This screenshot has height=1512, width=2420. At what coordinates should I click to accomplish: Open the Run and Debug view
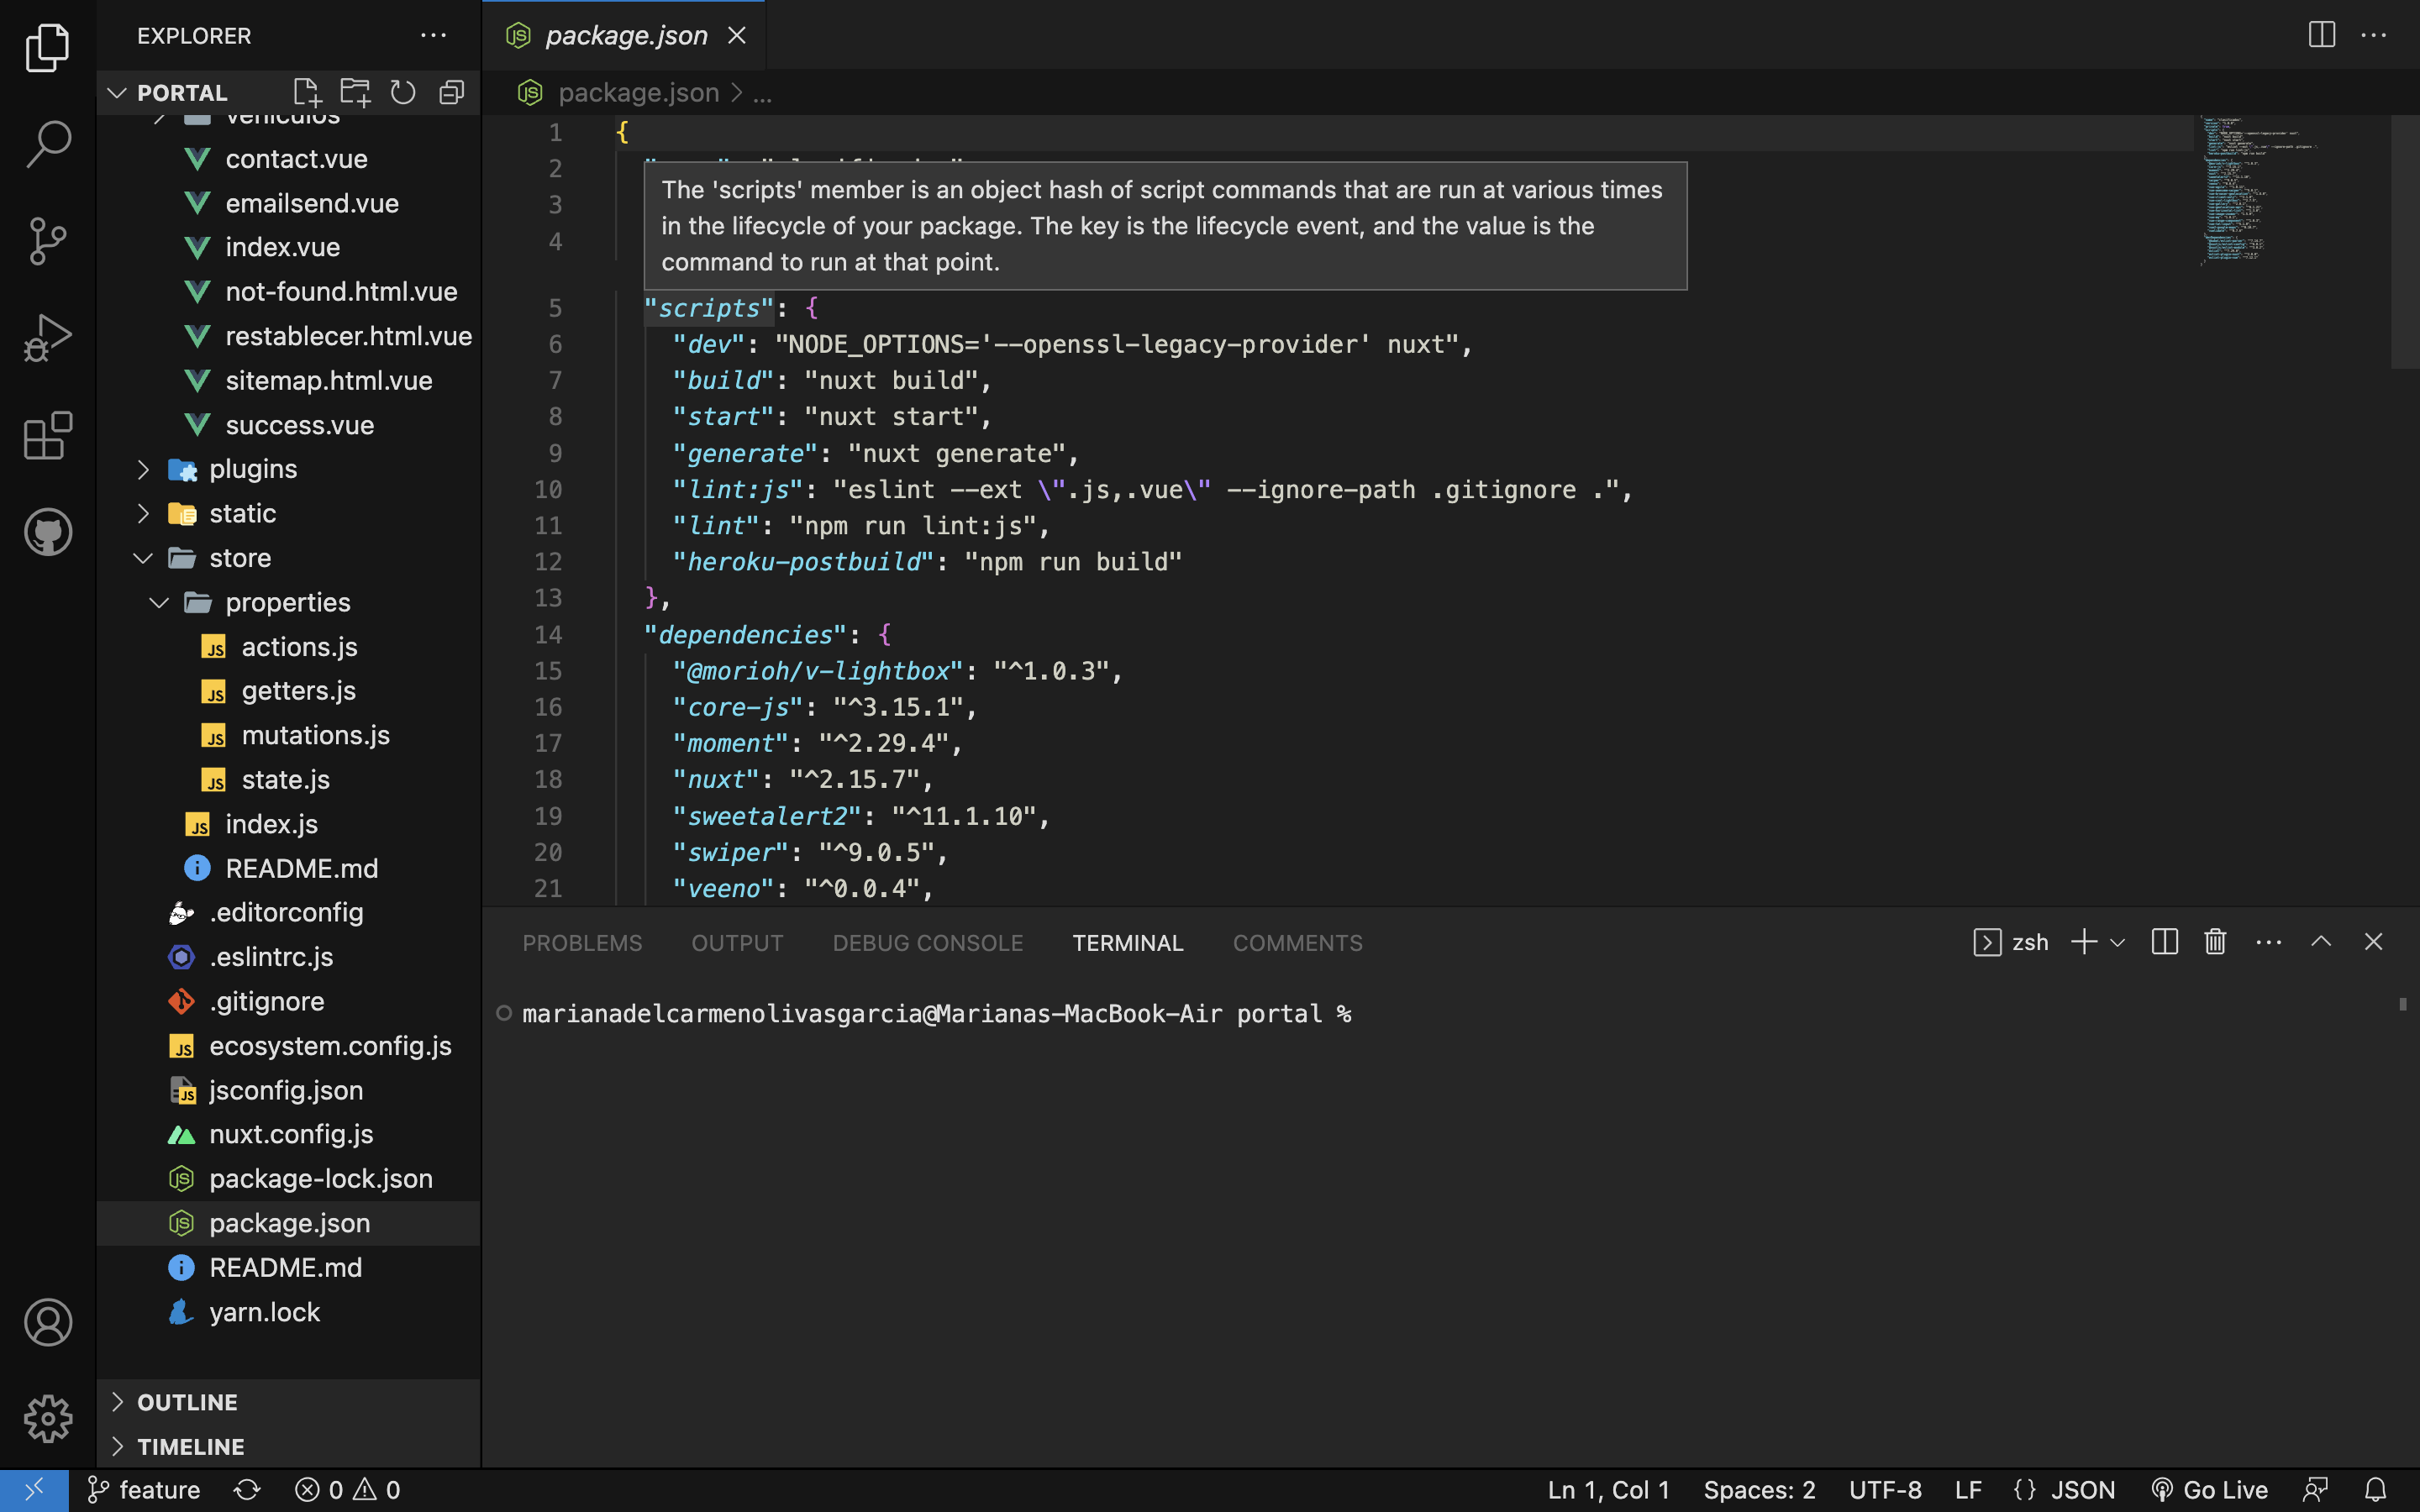(47, 338)
